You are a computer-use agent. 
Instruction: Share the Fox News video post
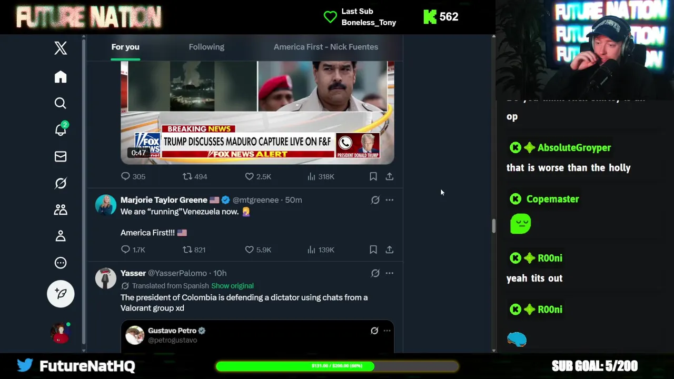tap(389, 176)
